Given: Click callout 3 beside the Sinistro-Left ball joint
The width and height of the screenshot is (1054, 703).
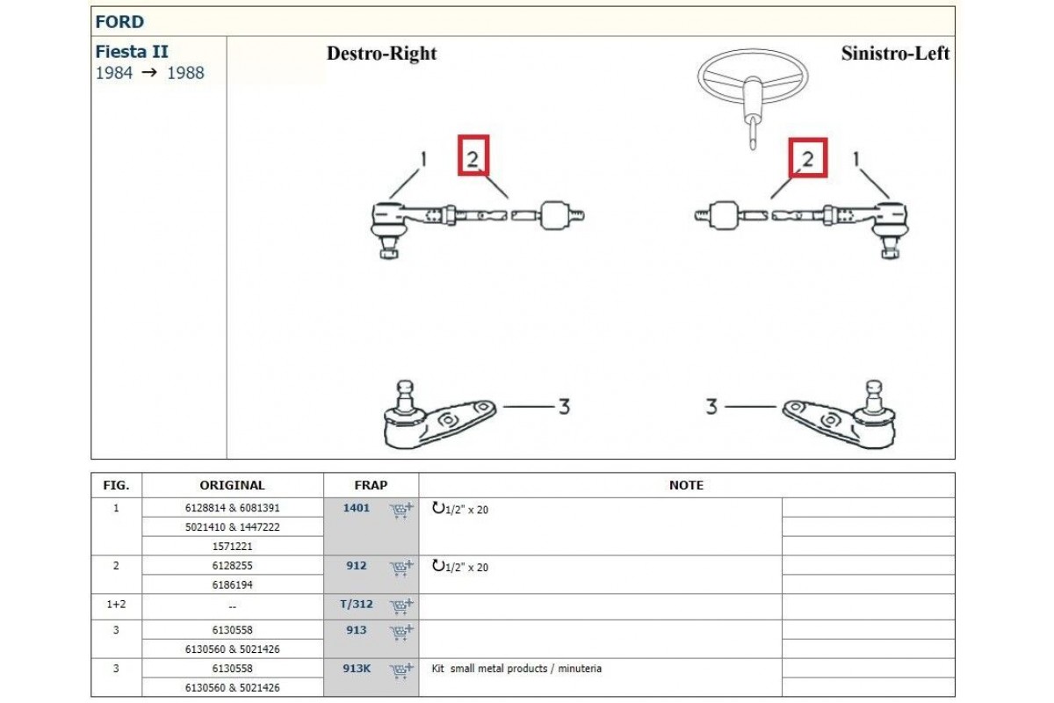Looking at the screenshot, I should pyautogui.click(x=711, y=407).
